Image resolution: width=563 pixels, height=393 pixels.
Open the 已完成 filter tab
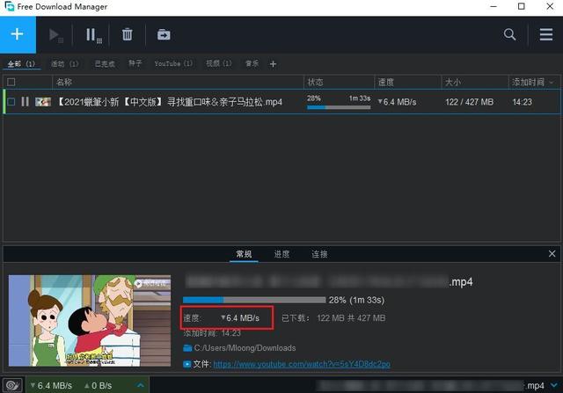pos(105,64)
